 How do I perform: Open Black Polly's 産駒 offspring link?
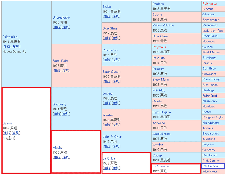click(66, 71)
